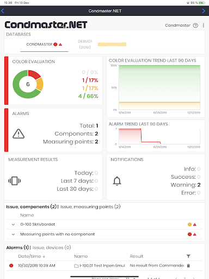The image size is (209, 279).
Task: Click red triangle on G-100 Skrivbordet row
Action: click(195, 225)
